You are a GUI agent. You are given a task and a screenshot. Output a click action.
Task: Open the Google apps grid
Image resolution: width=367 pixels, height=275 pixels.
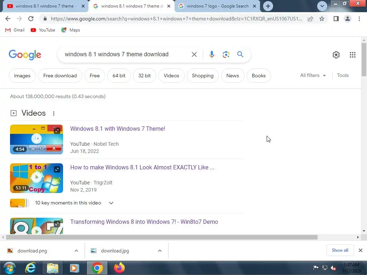(353, 55)
